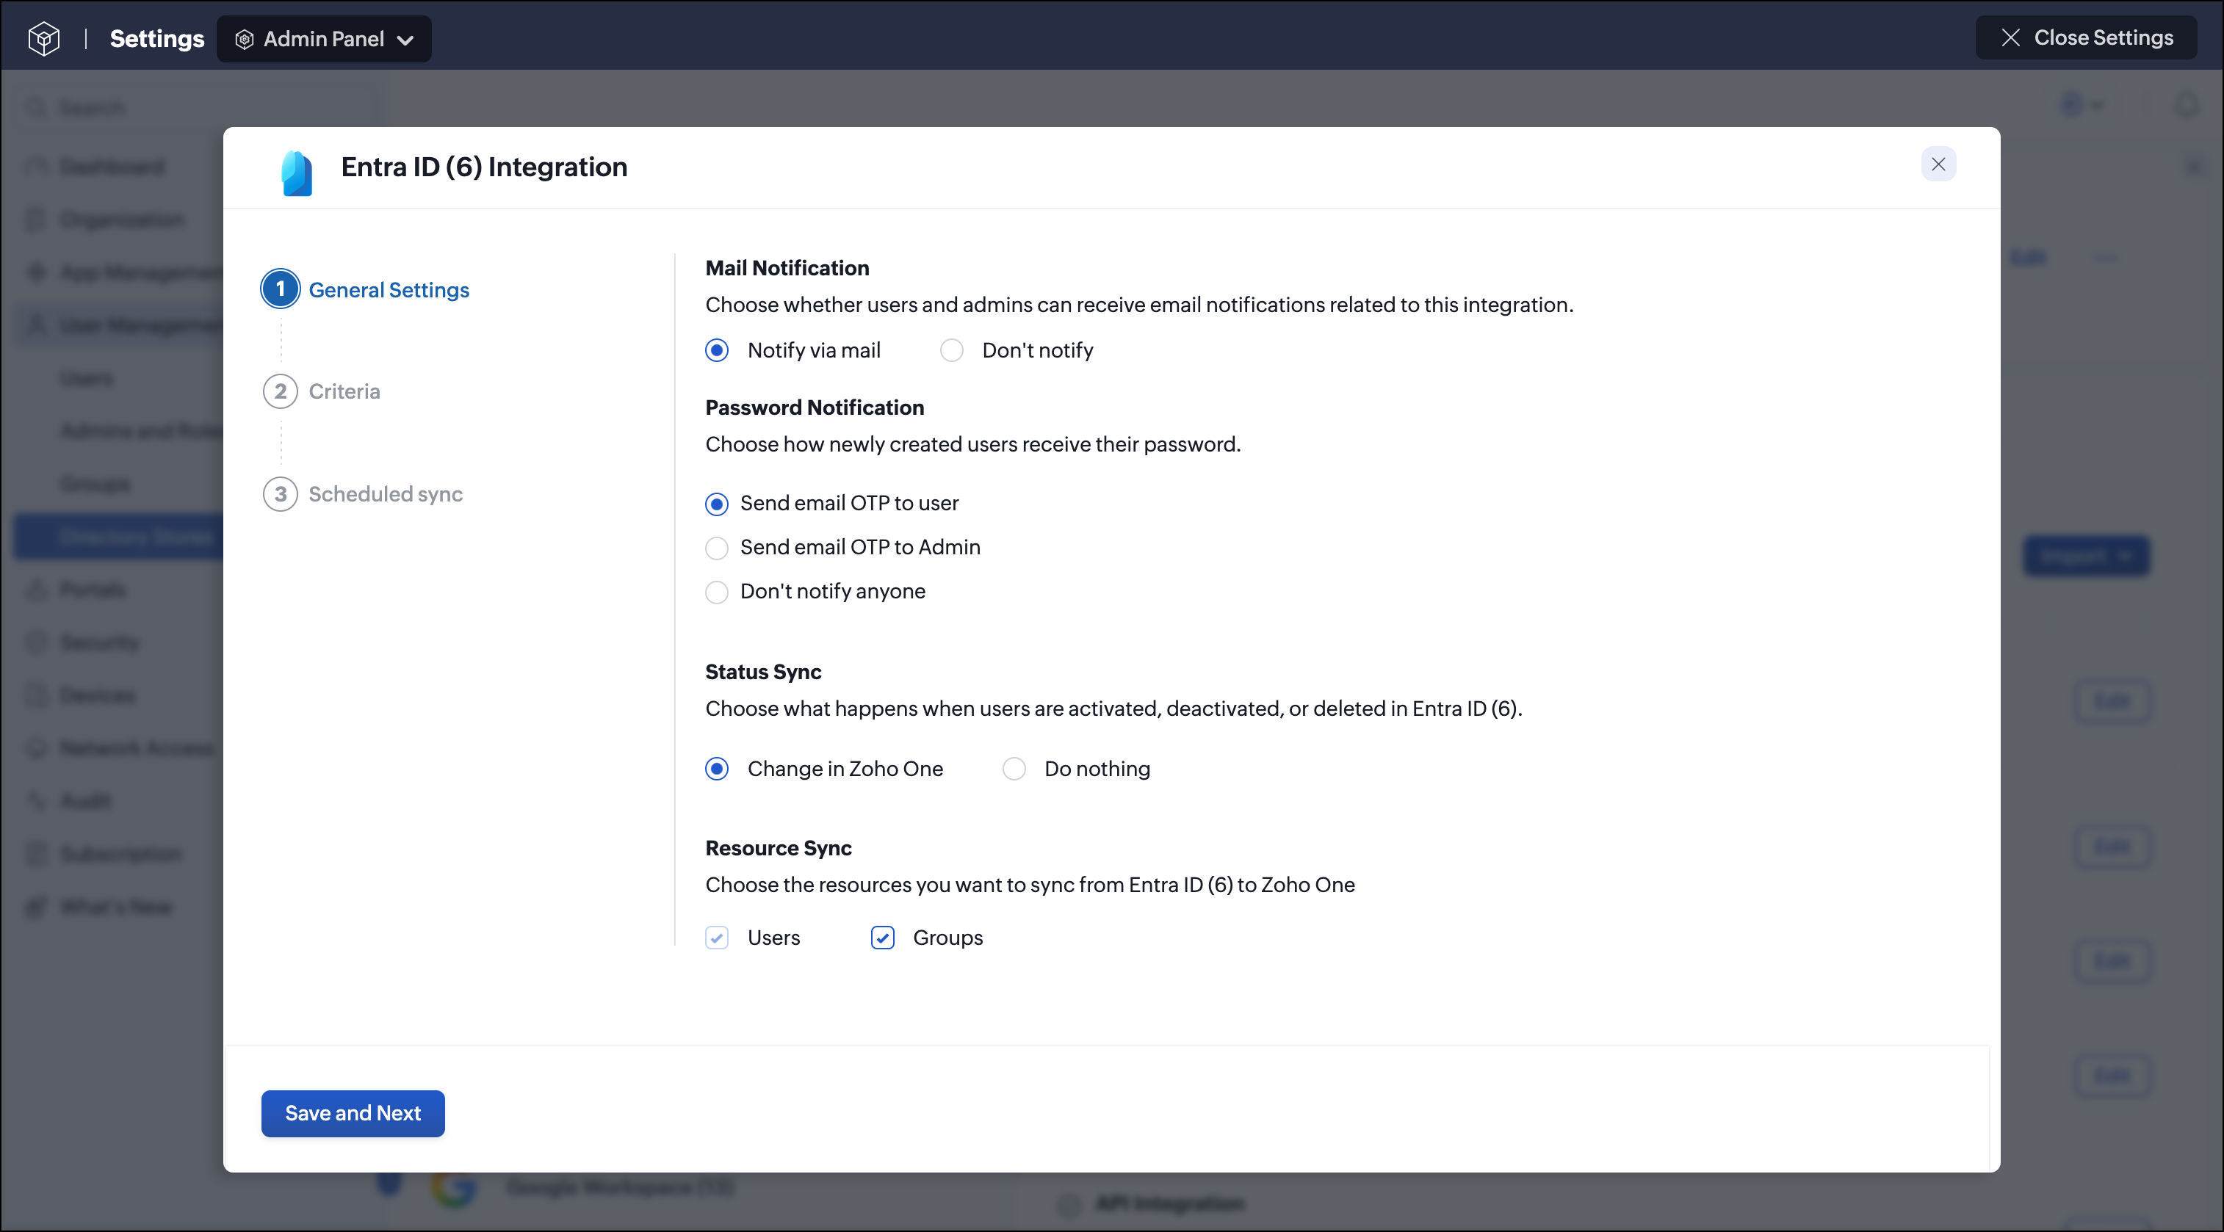Choose Send email OTP to Admin
The image size is (2224, 1232).
tap(717, 548)
